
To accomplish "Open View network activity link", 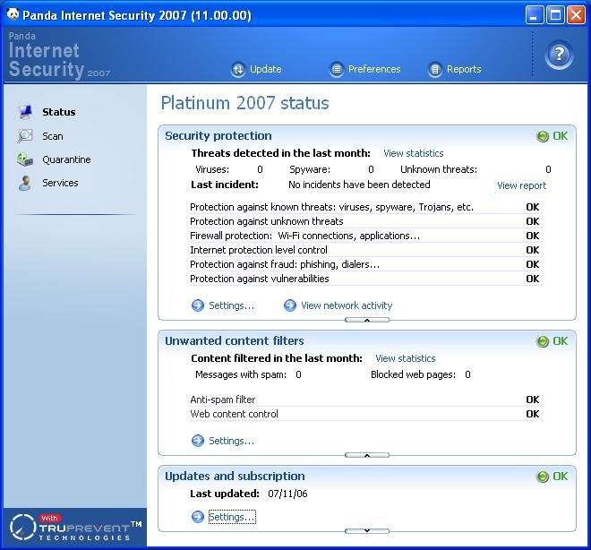I will point(347,305).
